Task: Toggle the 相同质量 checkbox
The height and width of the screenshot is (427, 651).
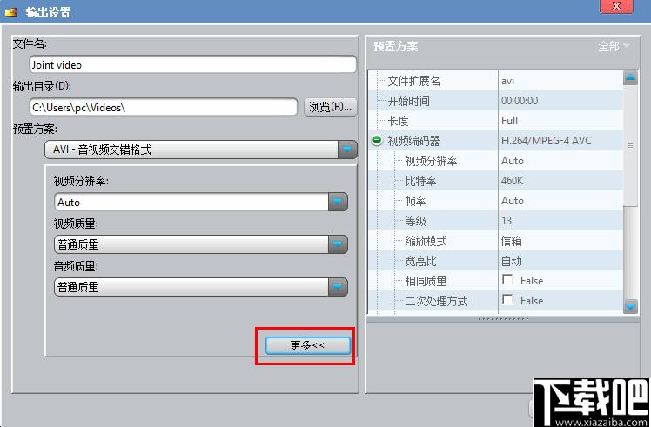Action: (x=507, y=279)
